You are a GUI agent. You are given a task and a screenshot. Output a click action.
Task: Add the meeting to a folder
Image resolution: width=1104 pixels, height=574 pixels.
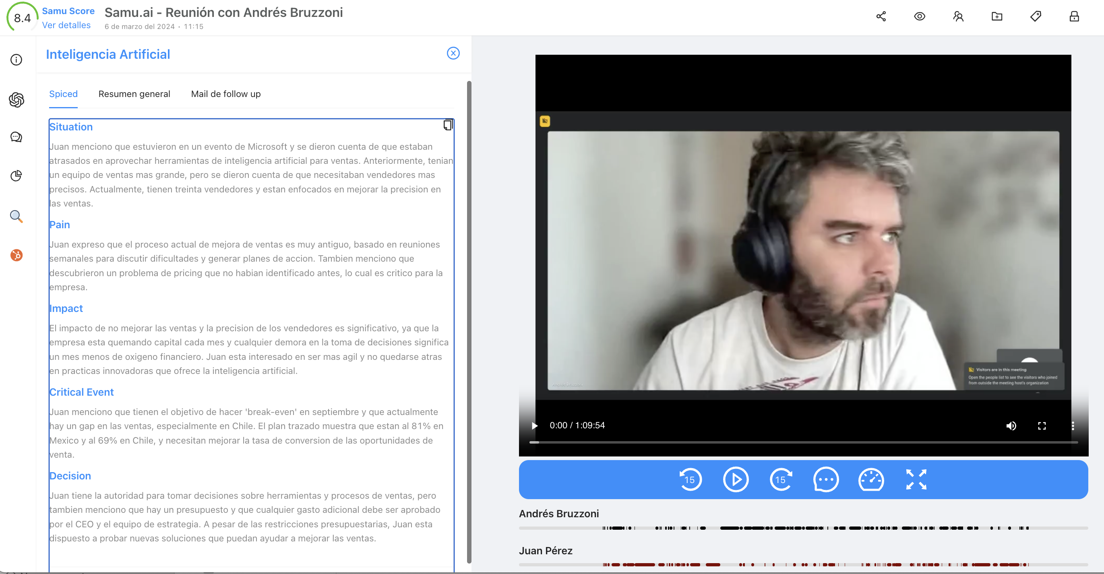tap(997, 16)
